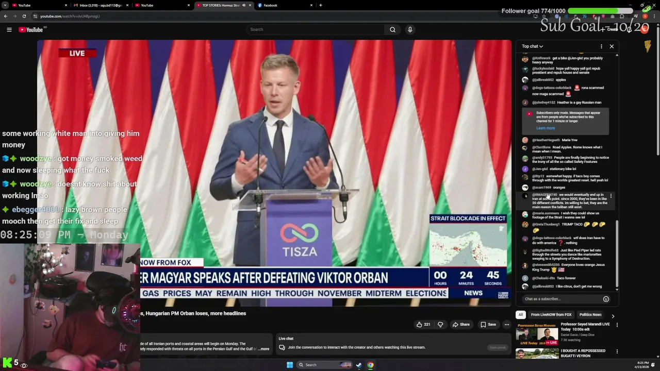Close the TOP STORIES browser tab
This screenshot has width=660, height=371.
[x=251, y=5]
